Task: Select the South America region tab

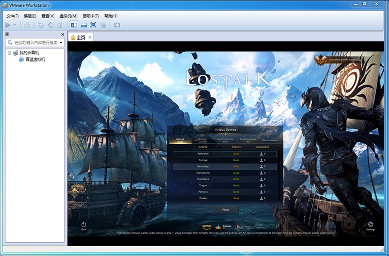Action: coord(270,140)
